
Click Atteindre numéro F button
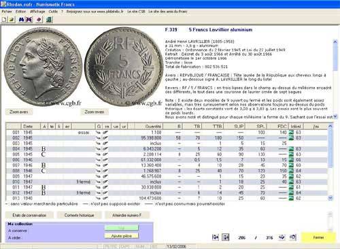pyautogui.click(x=127, y=215)
